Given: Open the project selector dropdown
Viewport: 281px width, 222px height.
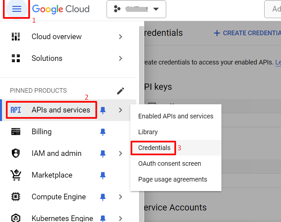Looking at the screenshot, I should (x=136, y=9).
